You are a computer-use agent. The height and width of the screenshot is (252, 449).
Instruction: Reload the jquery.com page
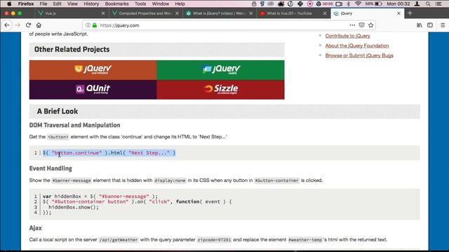point(28,25)
